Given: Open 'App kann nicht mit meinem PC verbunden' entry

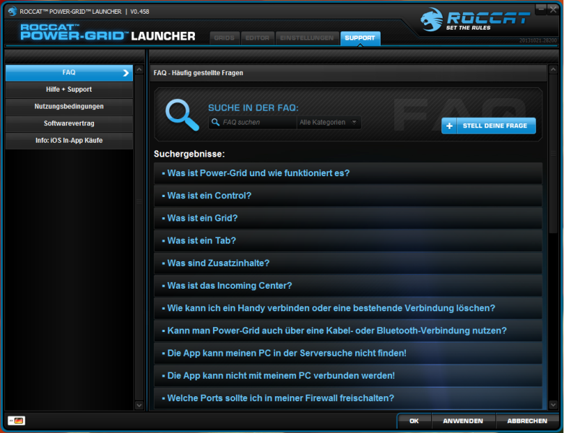Looking at the screenshot, I should [x=348, y=376].
